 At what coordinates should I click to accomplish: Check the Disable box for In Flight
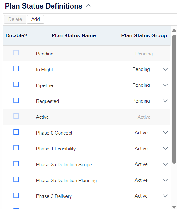pos(16,69)
